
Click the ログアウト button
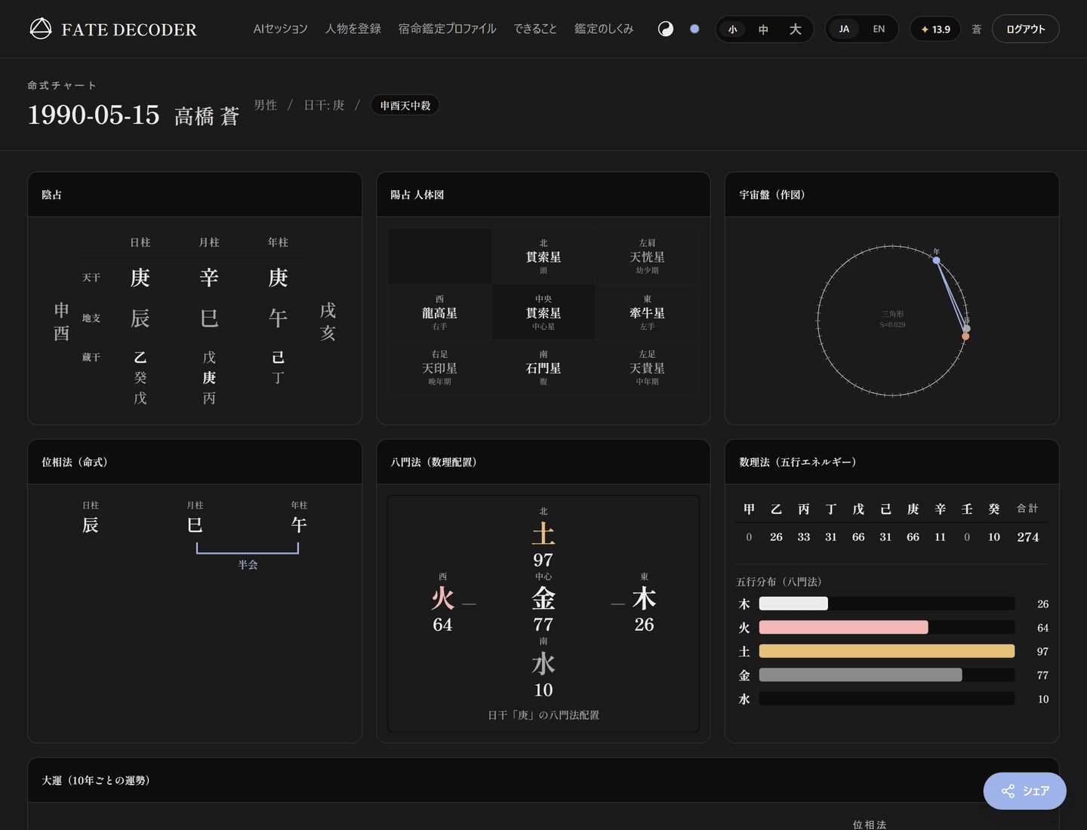[x=1025, y=29]
